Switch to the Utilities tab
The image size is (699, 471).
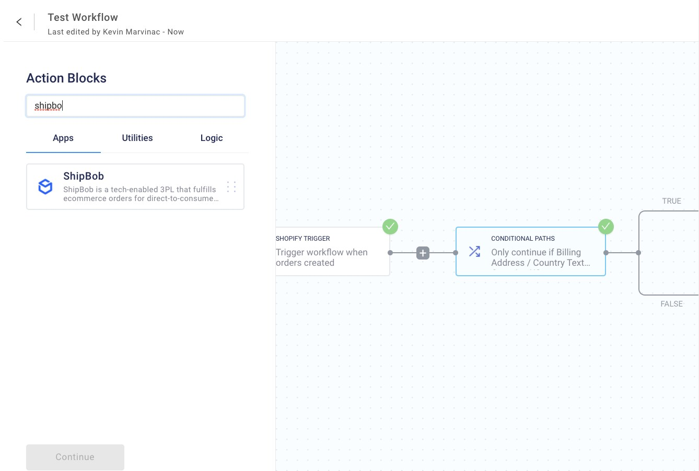(137, 138)
